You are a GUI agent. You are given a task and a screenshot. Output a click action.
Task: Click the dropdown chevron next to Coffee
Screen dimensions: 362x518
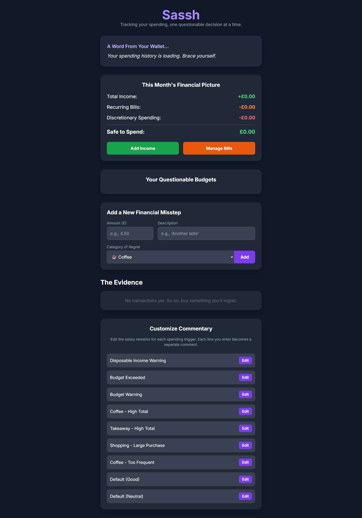click(x=232, y=257)
